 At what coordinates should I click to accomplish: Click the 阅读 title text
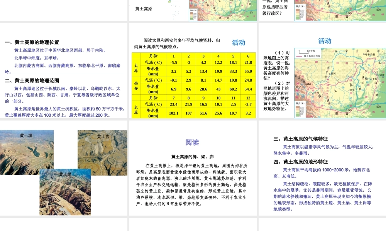click(192, 142)
